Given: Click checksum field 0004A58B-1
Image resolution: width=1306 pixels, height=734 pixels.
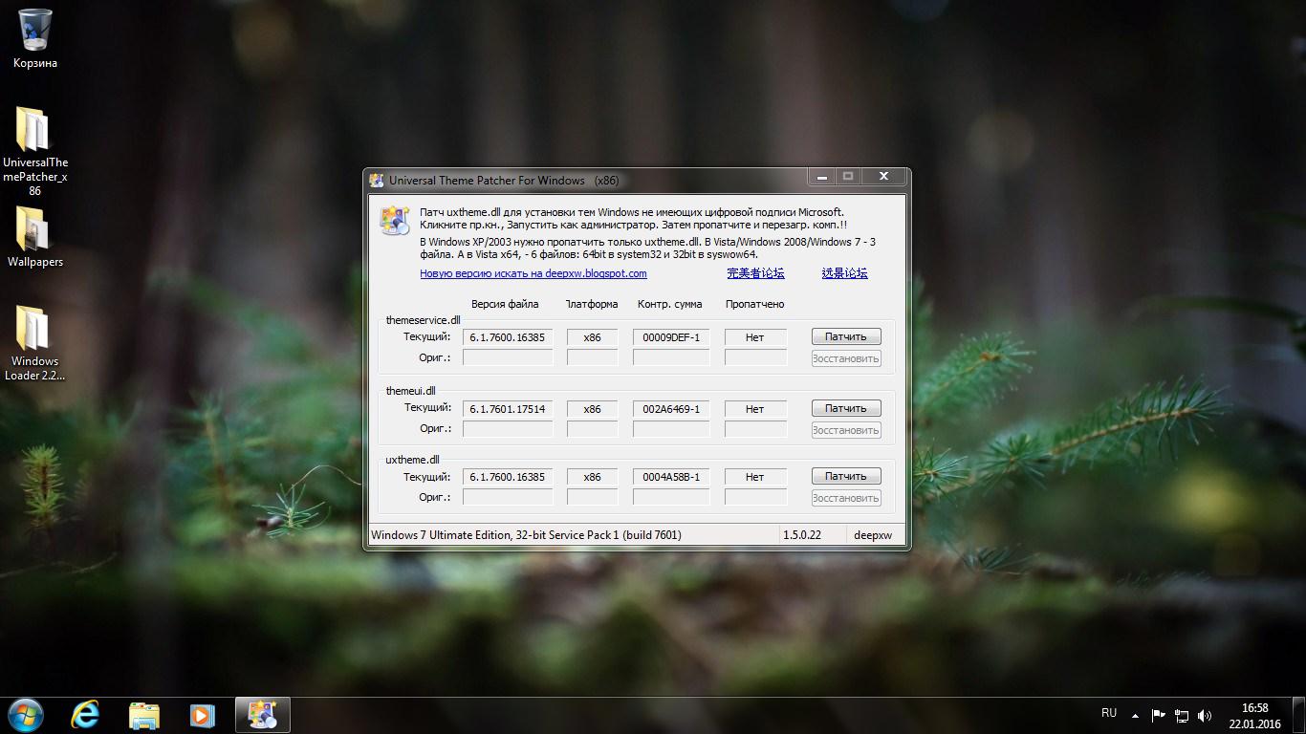Looking at the screenshot, I should [x=671, y=477].
